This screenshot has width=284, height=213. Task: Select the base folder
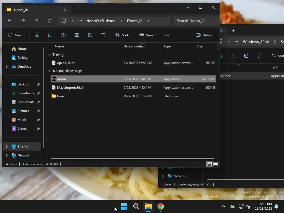coord(133,96)
